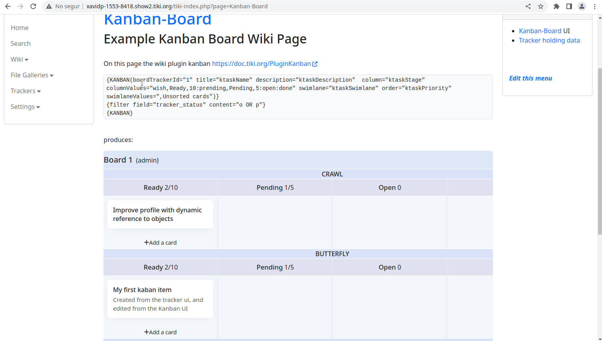Open Search in the left sidebar
This screenshot has height=341, width=602.
click(x=21, y=43)
